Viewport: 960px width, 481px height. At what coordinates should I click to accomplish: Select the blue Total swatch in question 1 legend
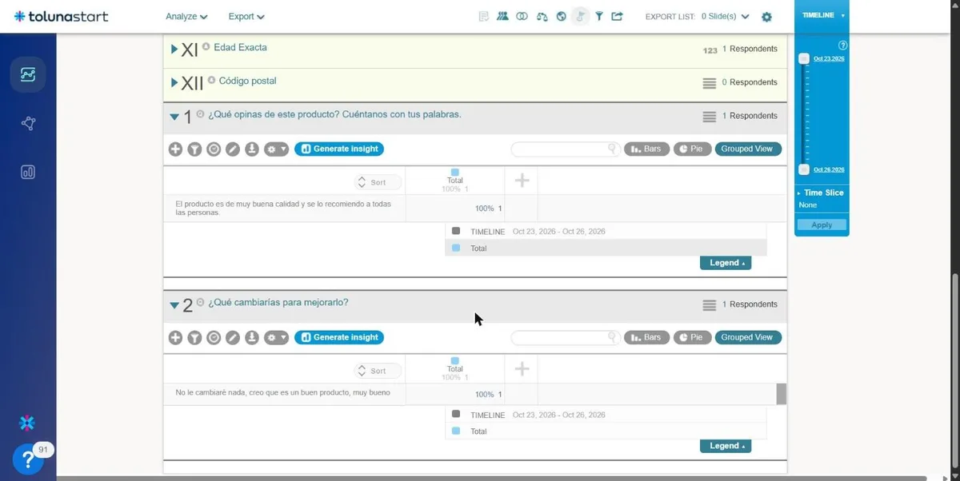pyautogui.click(x=456, y=248)
